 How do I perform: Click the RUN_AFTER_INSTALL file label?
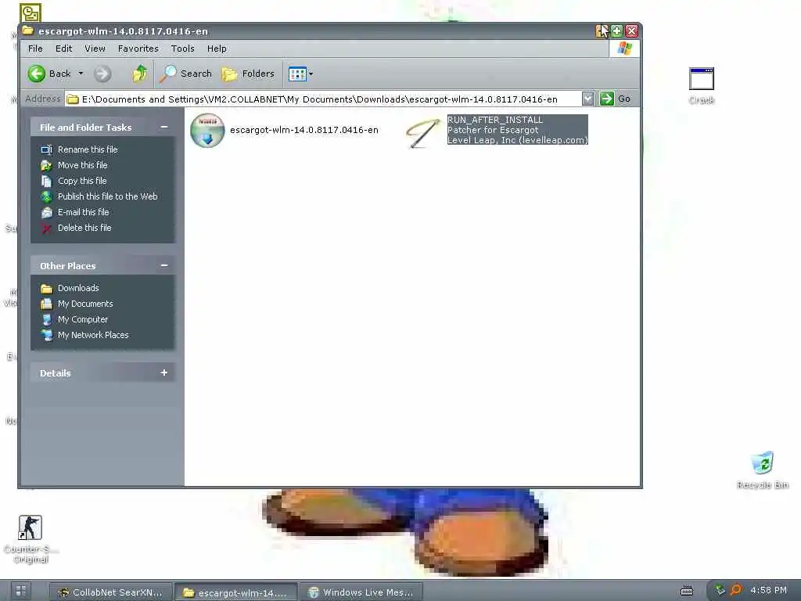(495, 120)
